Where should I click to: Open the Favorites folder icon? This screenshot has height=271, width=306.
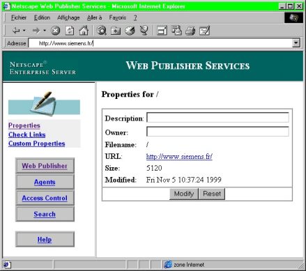pos(116,31)
